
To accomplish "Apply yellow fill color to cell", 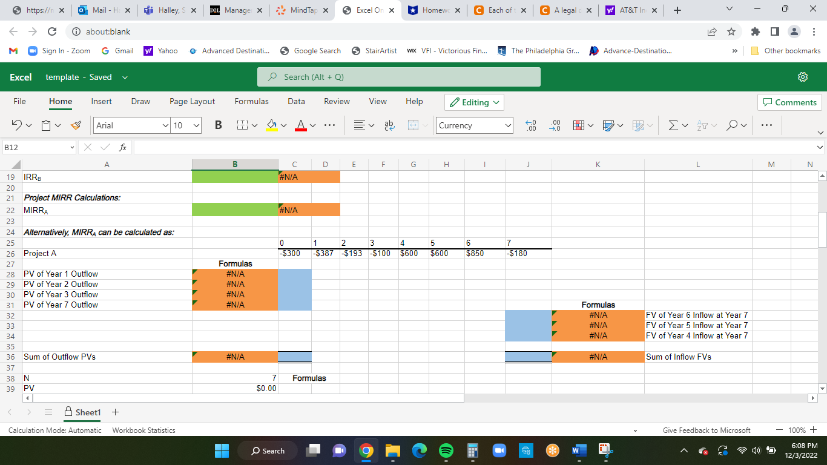I will pyautogui.click(x=272, y=125).
